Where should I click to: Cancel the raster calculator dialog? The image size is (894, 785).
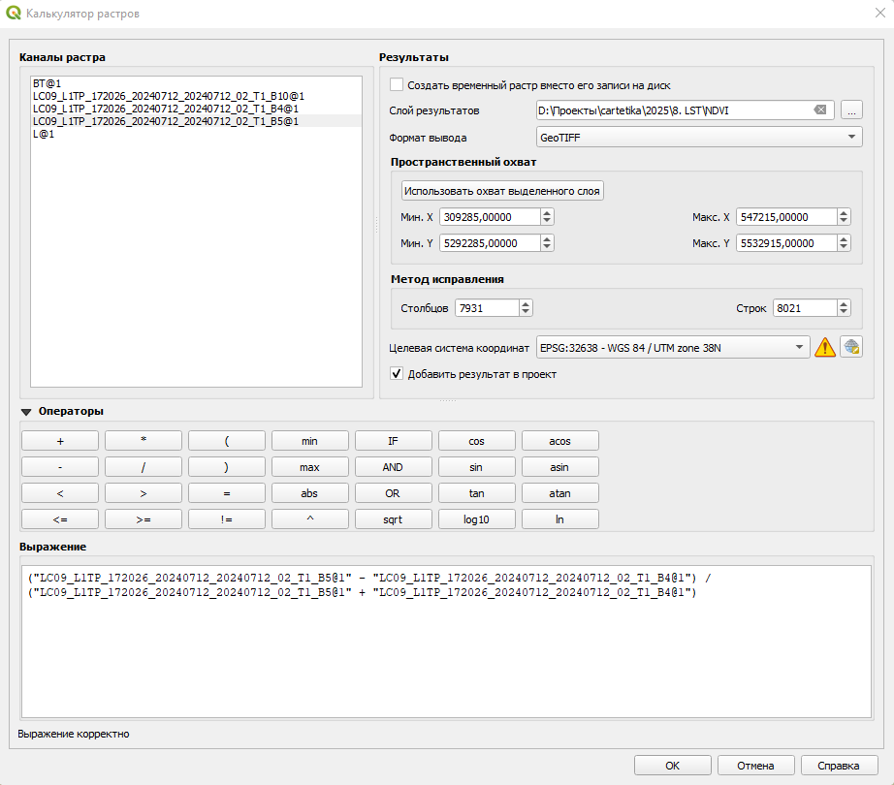click(756, 766)
